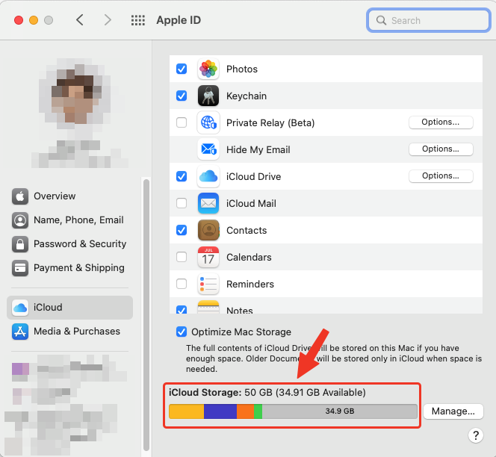Click the "Hide My Email" label
Image resolution: width=496 pixels, height=457 pixels.
(x=258, y=149)
